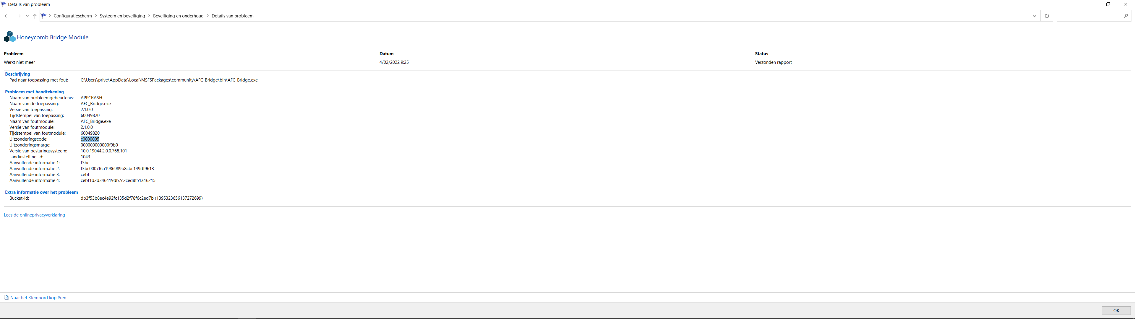Go back using the back arrow
Image resolution: width=1135 pixels, height=319 pixels.
[7, 16]
